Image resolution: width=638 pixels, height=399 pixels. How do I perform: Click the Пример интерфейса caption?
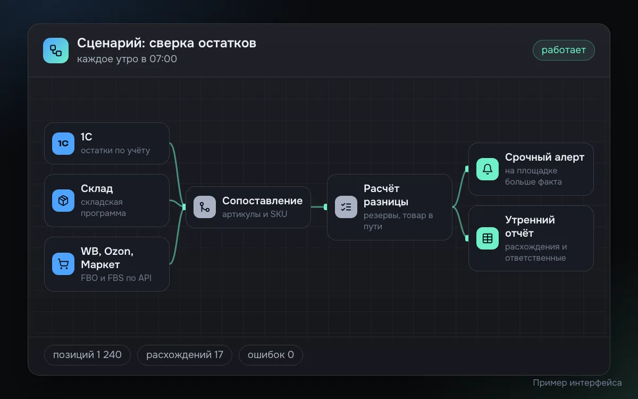coord(577,383)
